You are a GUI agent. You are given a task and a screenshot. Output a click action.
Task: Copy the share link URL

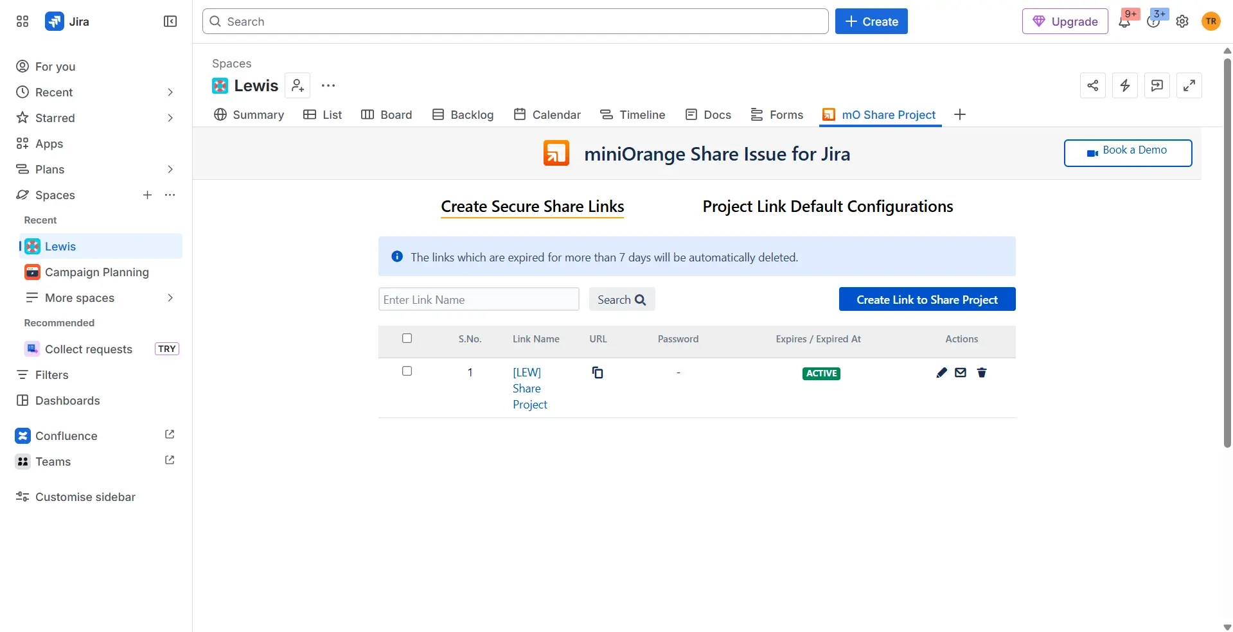tap(598, 373)
